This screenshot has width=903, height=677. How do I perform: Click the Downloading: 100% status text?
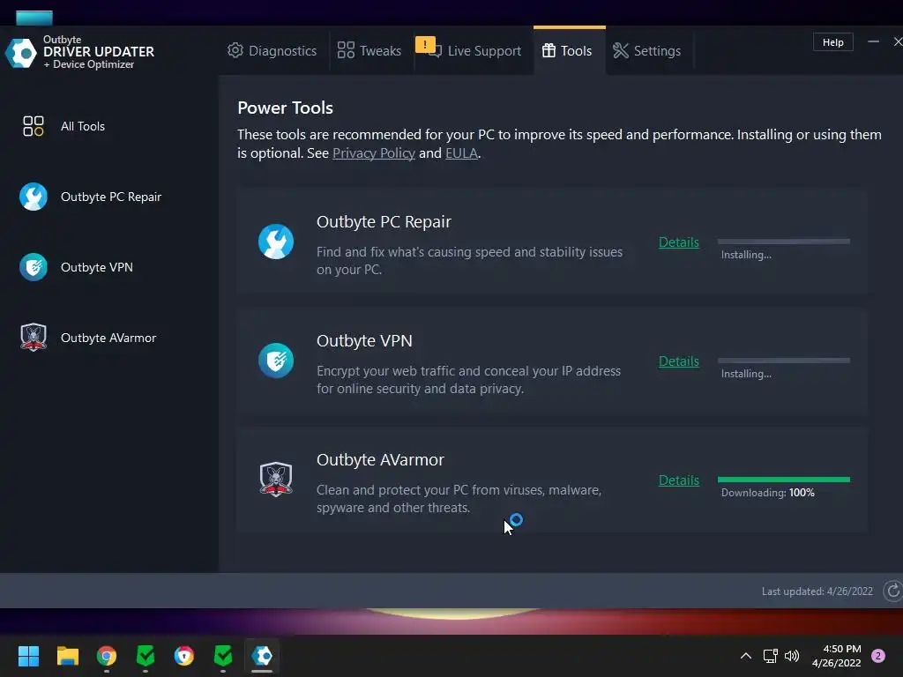768,493
